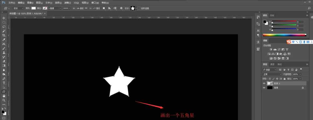Open the 形状 tool mode dropdown
Viewport: 313px width, 120px height.
[x=18, y=8]
